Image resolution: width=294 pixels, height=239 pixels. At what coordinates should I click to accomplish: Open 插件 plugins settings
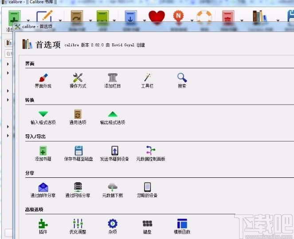click(43, 227)
